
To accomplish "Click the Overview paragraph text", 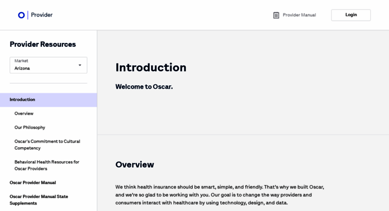I will 219,195.
